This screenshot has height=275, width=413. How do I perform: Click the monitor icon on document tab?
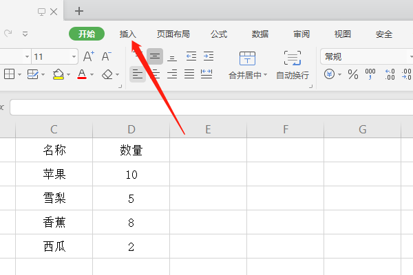pos(41,12)
